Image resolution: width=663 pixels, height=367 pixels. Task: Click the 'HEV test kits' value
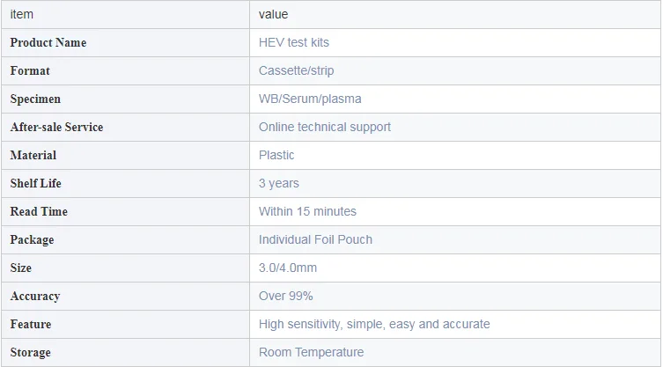coord(294,42)
